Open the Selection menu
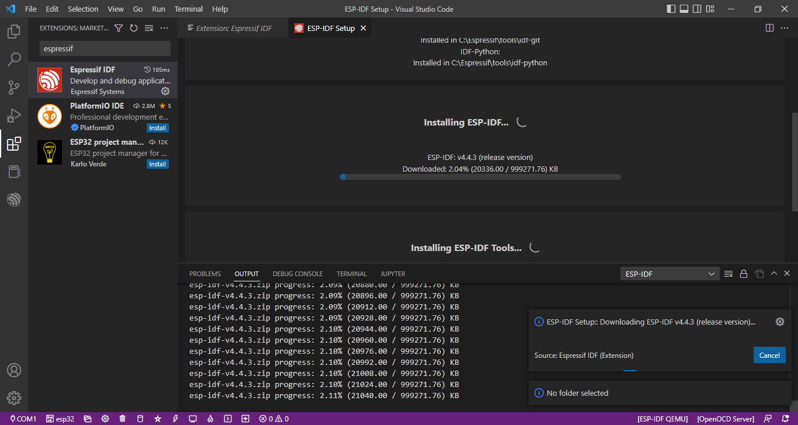Viewport: 798px width, 425px height. (x=83, y=9)
